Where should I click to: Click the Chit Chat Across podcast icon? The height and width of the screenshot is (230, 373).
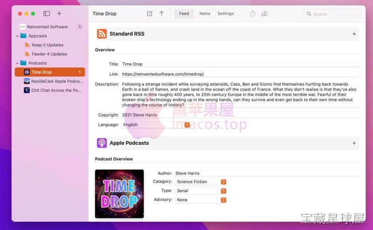pyautogui.click(x=27, y=90)
